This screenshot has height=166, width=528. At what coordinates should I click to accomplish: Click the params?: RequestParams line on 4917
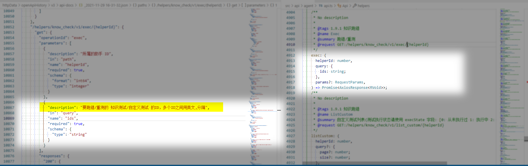[340, 82]
